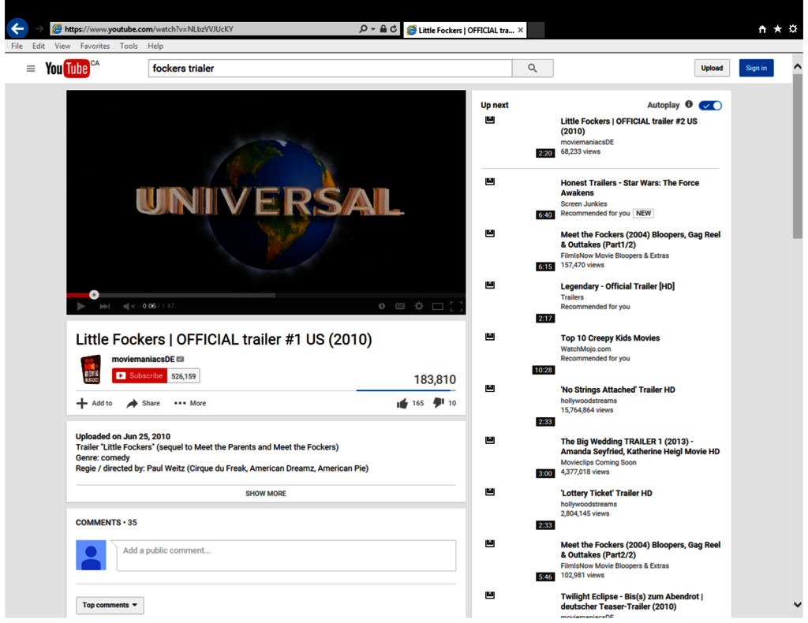Click Autoplay info icon
Screen dimensions: 808x623
point(689,105)
